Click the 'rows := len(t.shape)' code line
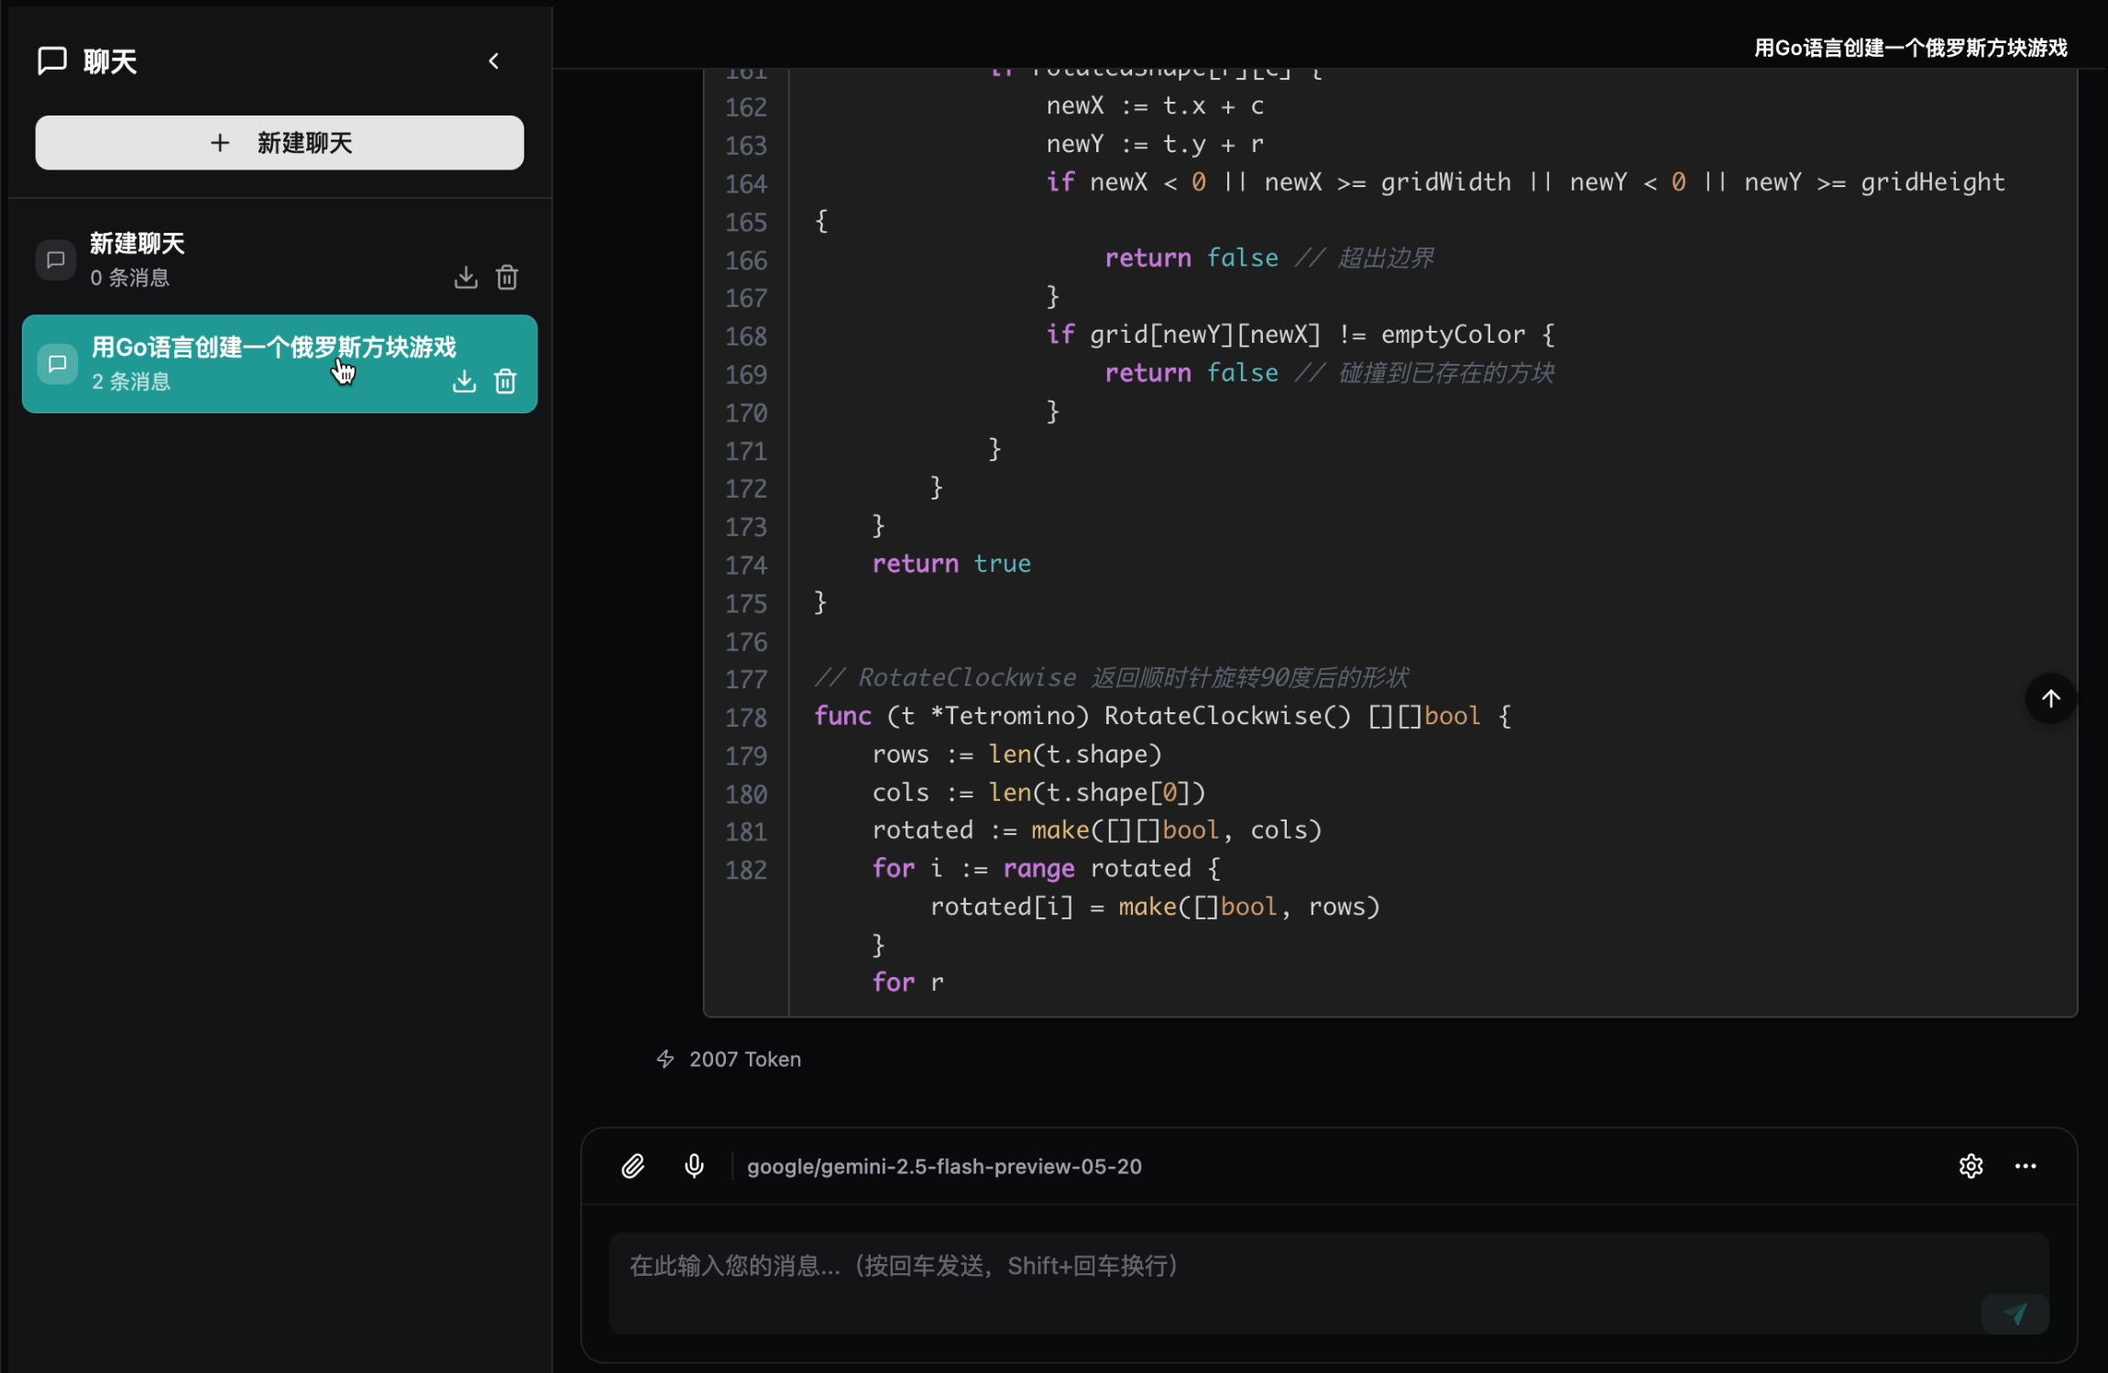Screen dimensions: 2108x1373 point(1016,754)
